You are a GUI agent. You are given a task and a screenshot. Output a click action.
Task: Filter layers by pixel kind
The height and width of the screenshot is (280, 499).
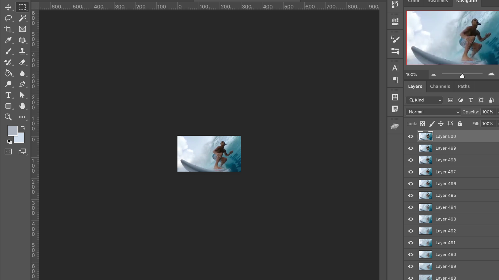(x=451, y=100)
